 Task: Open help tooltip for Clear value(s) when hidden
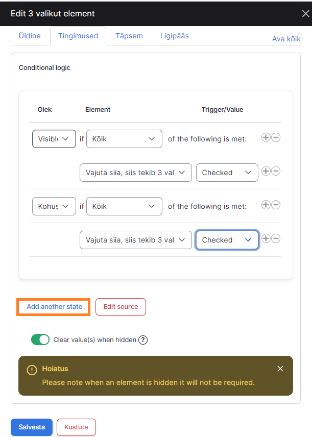coord(143,340)
